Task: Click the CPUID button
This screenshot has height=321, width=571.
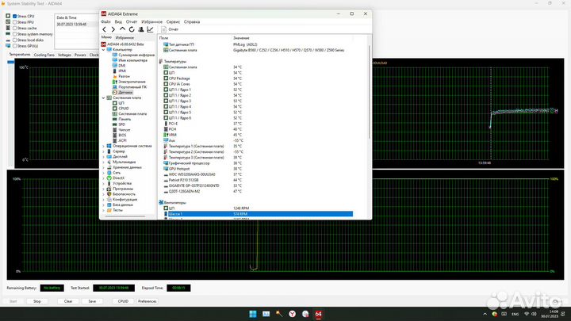Action: point(123,301)
